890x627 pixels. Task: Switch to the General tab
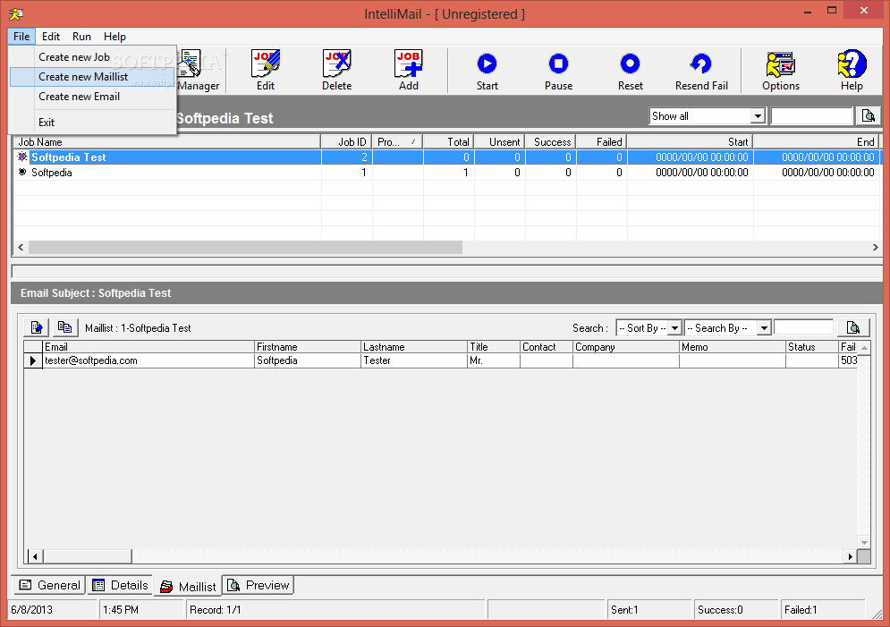coord(49,585)
